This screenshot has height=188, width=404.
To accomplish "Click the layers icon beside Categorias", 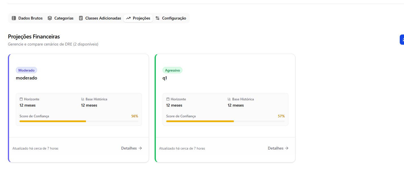I will pos(50,18).
